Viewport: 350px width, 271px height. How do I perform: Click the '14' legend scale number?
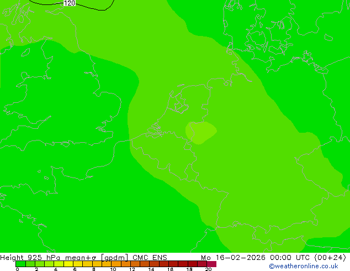[x=151, y=269]
